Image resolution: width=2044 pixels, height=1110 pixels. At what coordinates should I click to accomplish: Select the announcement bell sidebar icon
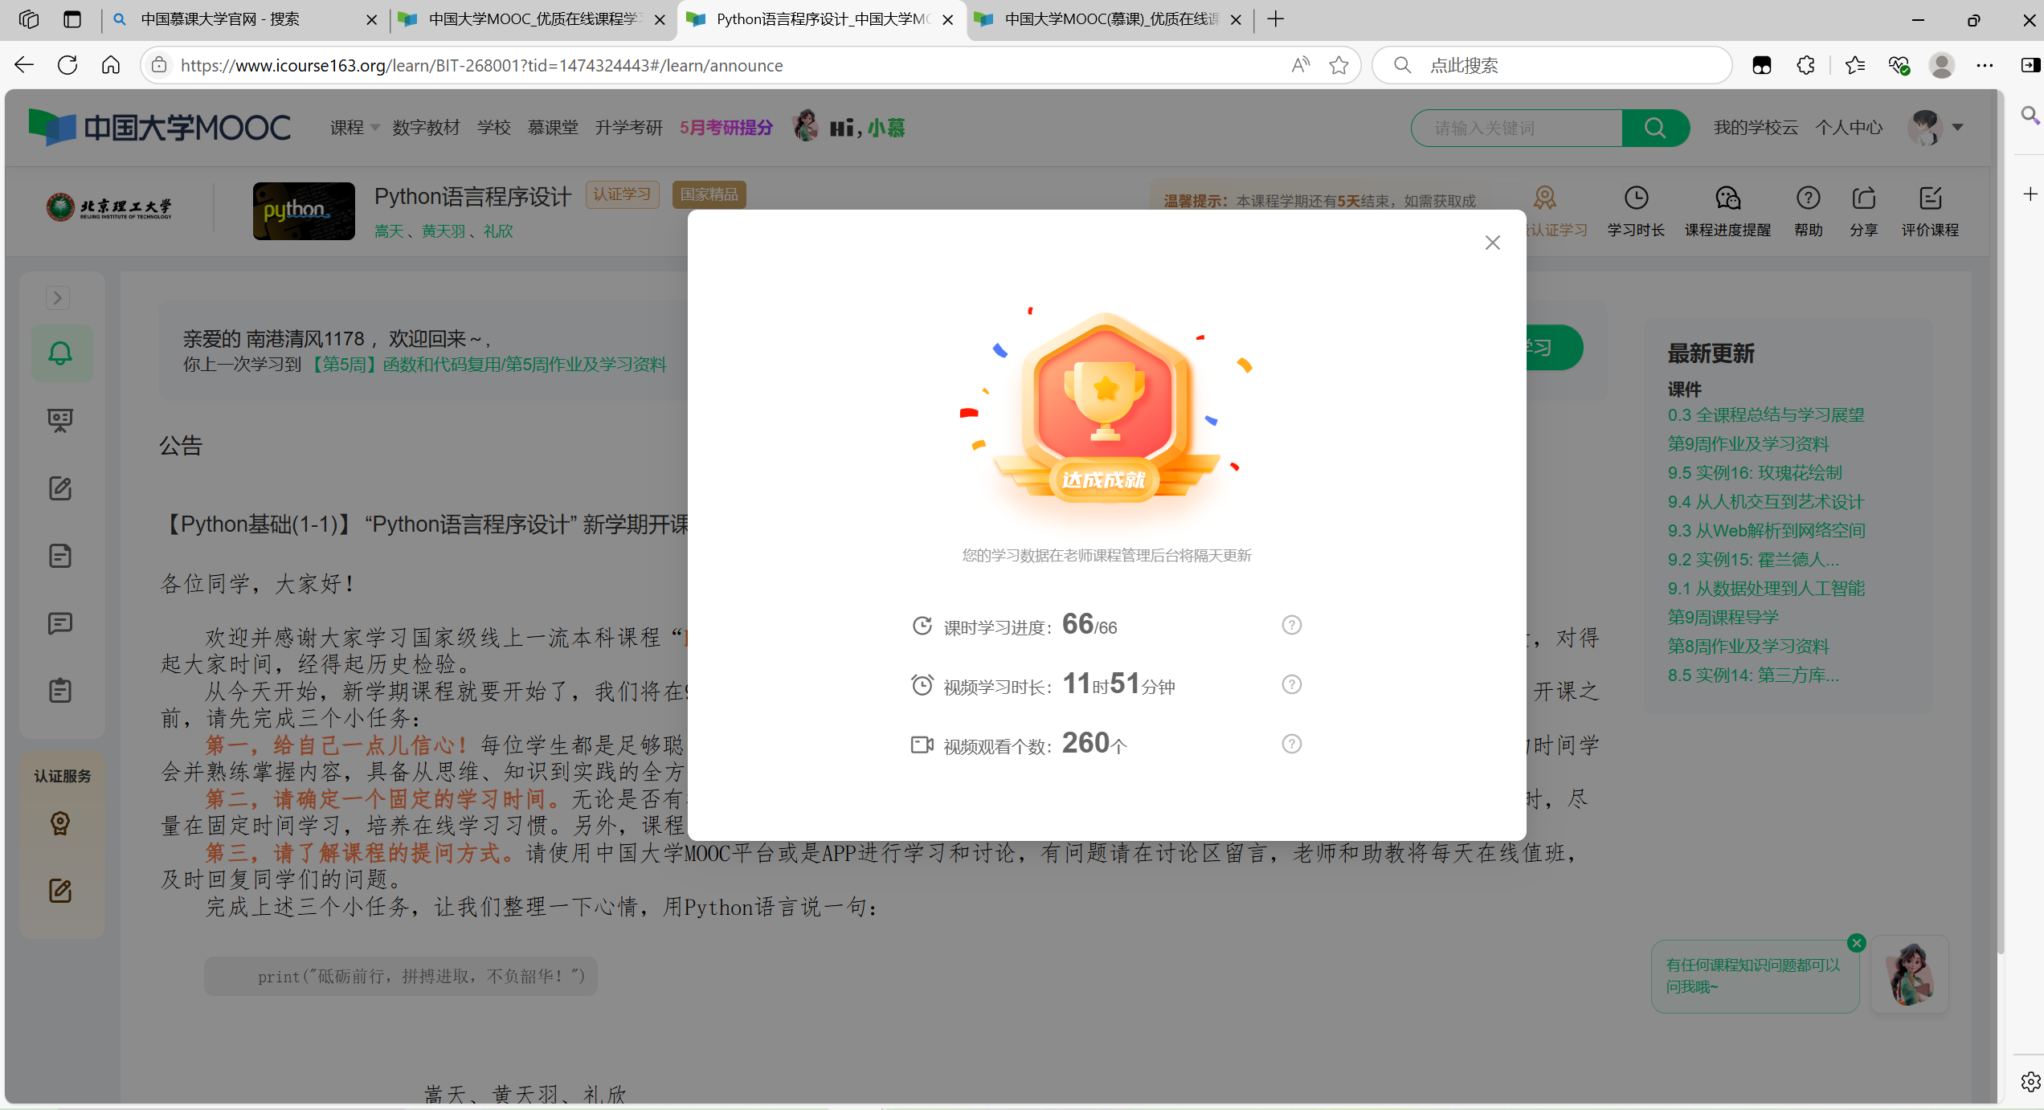tap(61, 353)
